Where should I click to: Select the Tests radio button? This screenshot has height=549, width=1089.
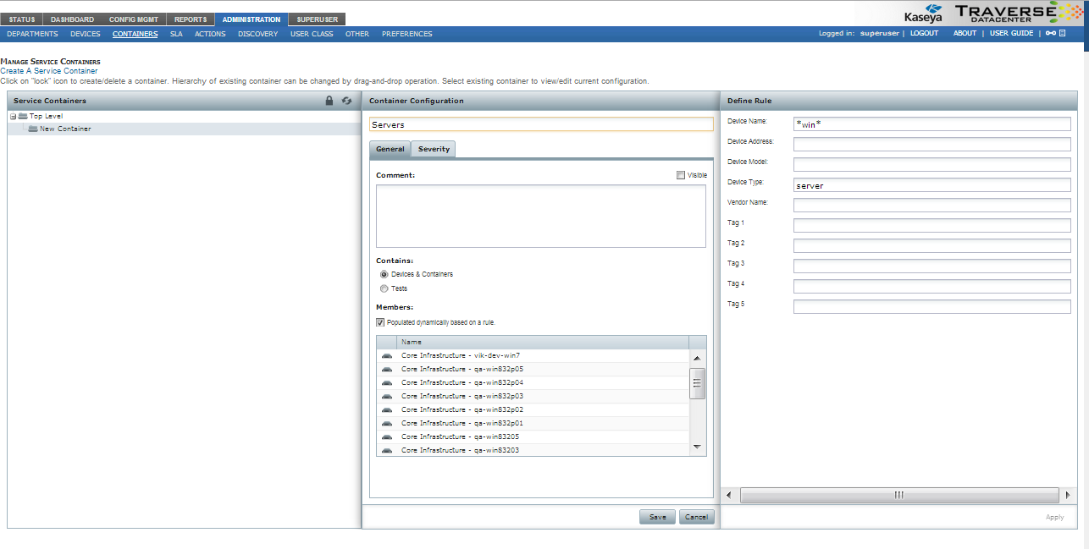click(384, 288)
